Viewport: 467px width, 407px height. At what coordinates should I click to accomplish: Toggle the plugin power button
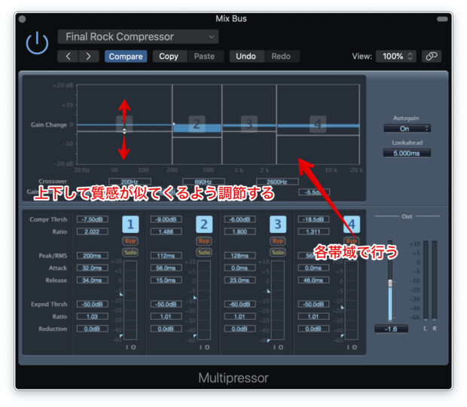37,43
